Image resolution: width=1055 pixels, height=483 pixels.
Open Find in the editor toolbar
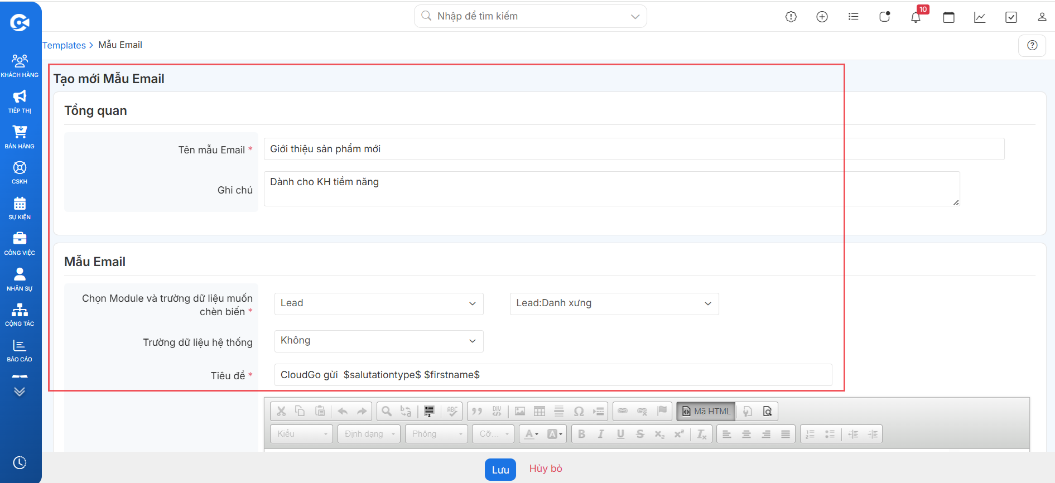click(x=387, y=411)
